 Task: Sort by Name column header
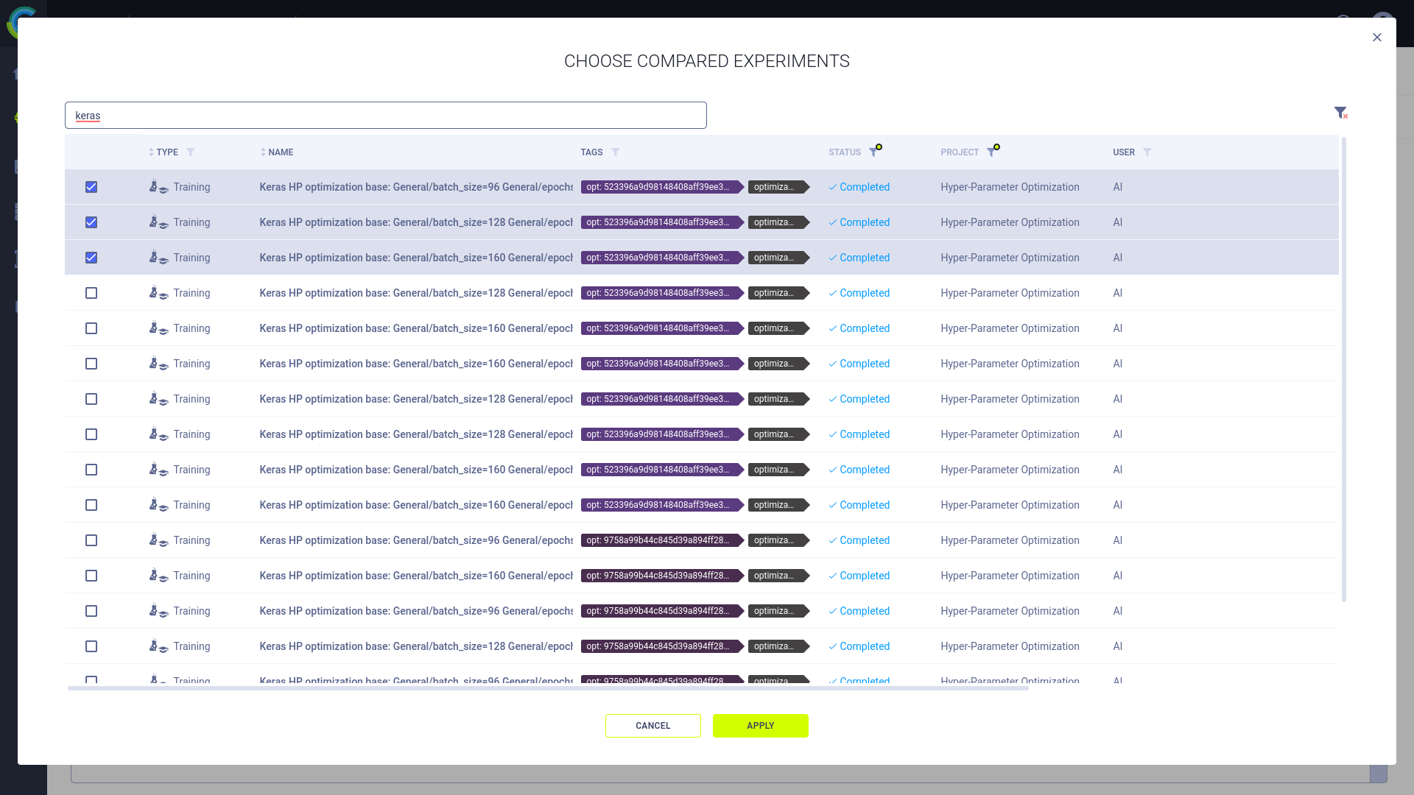pyautogui.click(x=280, y=152)
